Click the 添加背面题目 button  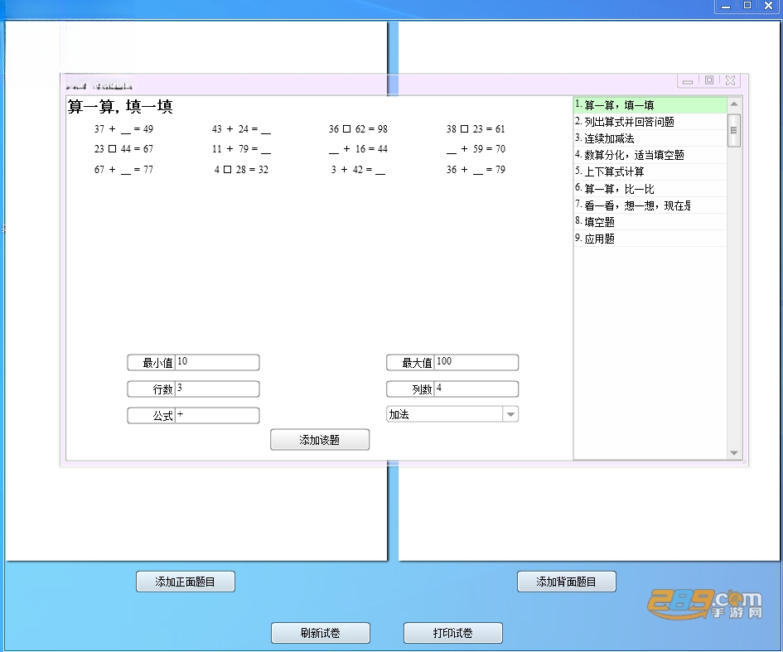[566, 582]
